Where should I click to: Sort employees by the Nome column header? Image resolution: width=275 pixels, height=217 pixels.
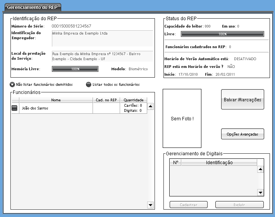click(56, 100)
